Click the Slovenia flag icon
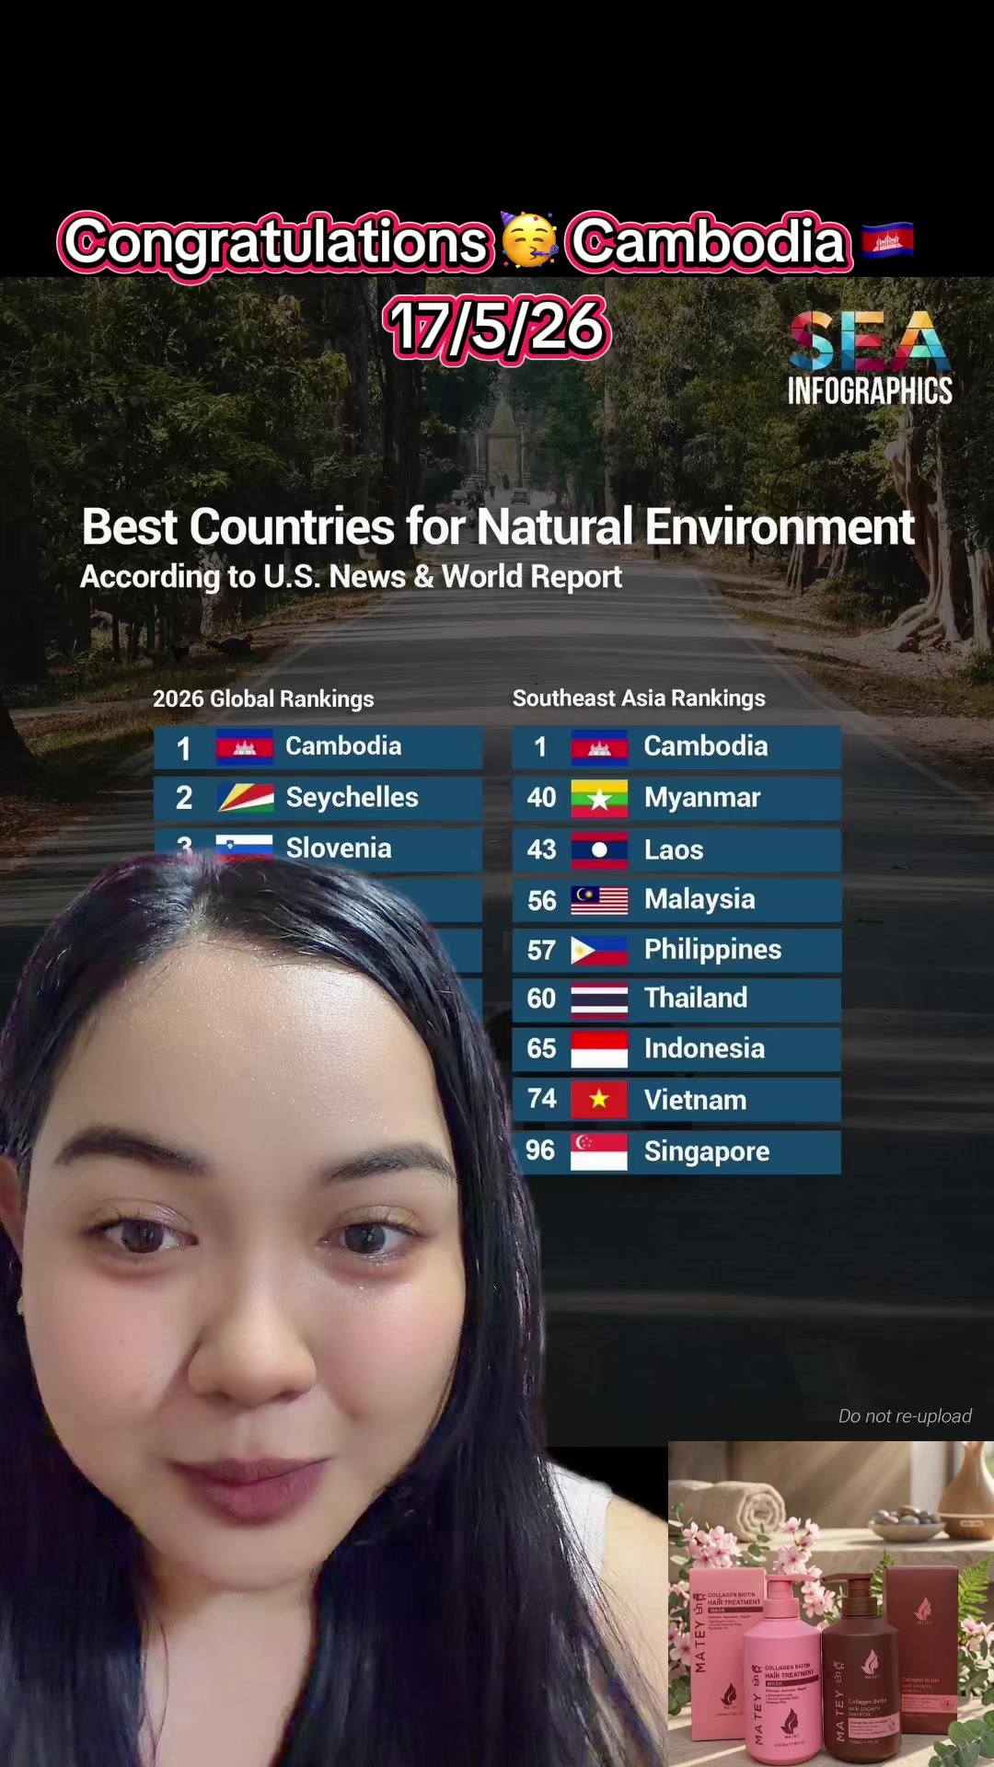The width and height of the screenshot is (994, 1767). click(245, 846)
